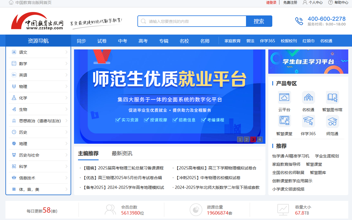Viewport: 352px width, 220px height.
Task: Click the 体，音，美 grid icon in sidebar
Action: (x=14, y=189)
